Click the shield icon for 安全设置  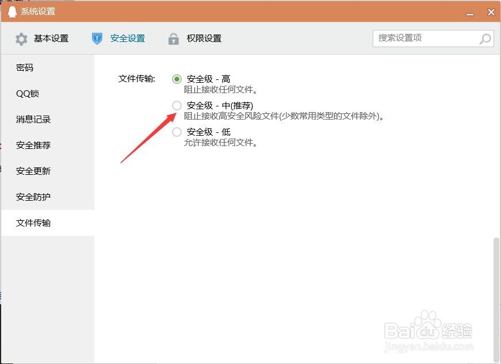tap(97, 39)
